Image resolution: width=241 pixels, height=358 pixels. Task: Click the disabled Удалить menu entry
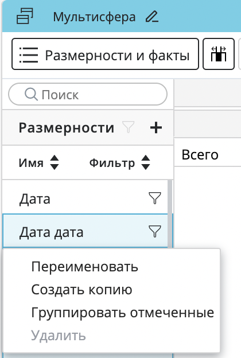(59, 336)
